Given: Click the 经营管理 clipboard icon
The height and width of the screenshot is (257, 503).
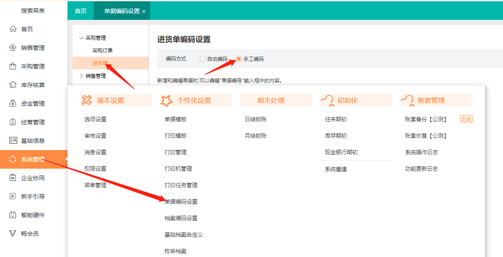Looking at the screenshot, I should coord(13,122).
